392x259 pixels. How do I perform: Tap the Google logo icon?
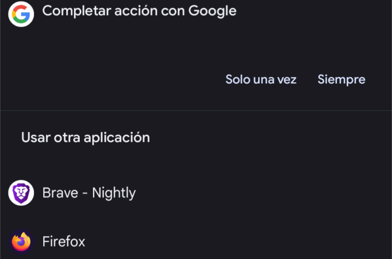coord(21,14)
